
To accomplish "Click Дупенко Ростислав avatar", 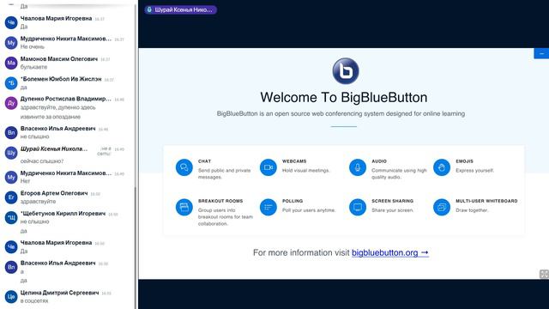I will pyautogui.click(x=11, y=103).
